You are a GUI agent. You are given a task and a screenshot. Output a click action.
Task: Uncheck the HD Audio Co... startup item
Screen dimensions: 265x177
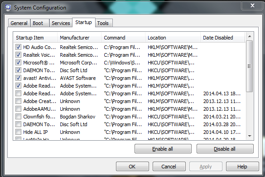pos(18,47)
